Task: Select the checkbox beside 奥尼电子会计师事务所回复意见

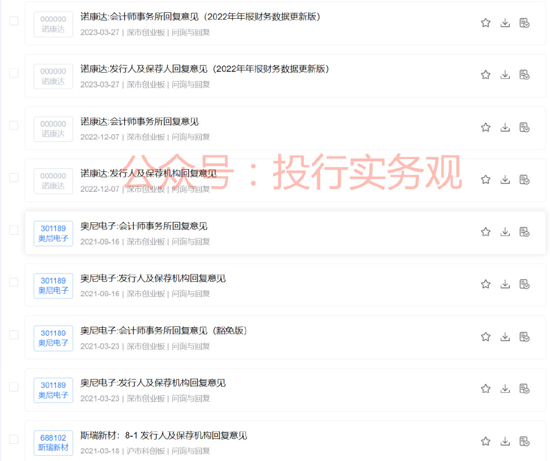Action: tap(13, 230)
